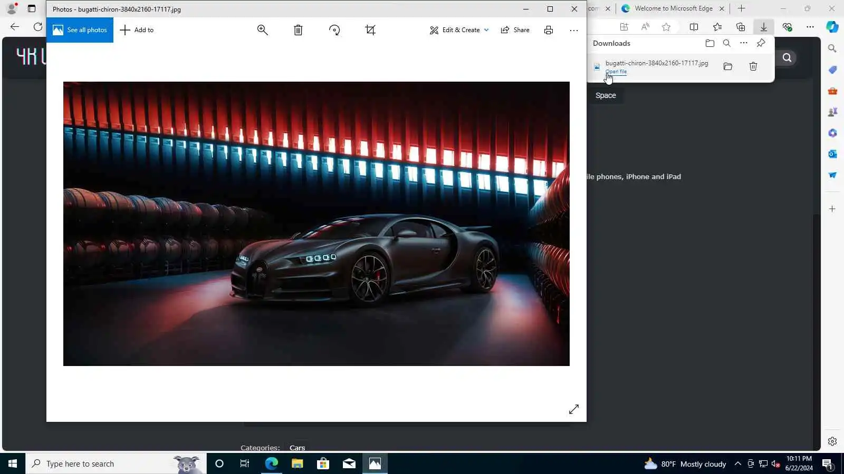Open the Edge tab actions menu
Screen dimensions: 844x474
[x=32, y=8]
